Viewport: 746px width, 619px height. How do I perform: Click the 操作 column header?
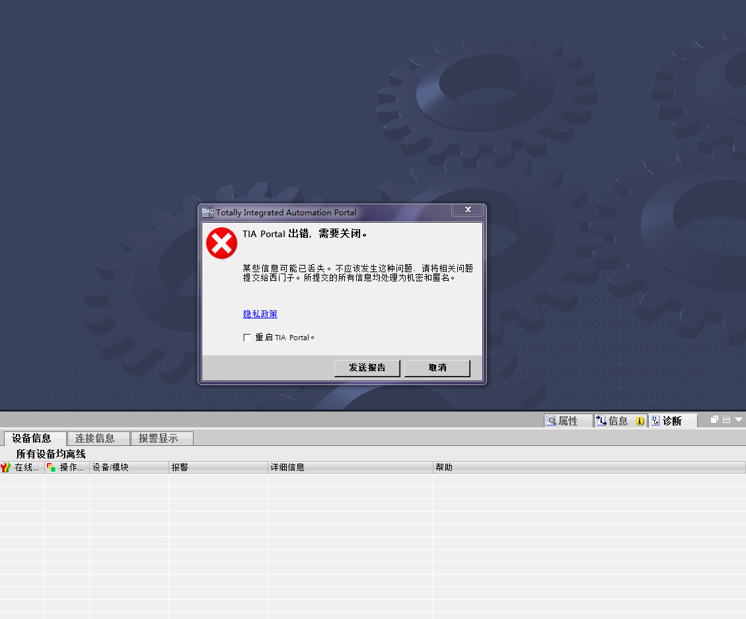tap(67, 467)
